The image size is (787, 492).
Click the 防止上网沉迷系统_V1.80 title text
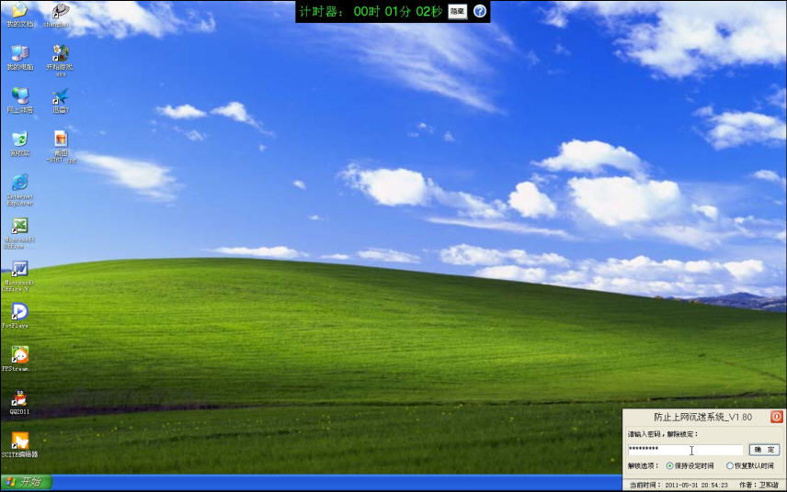coord(702,417)
